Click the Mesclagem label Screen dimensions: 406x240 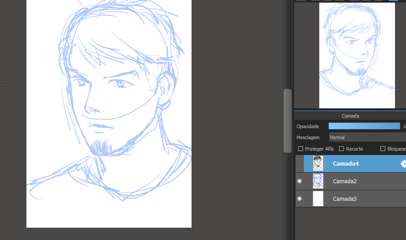(308, 137)
